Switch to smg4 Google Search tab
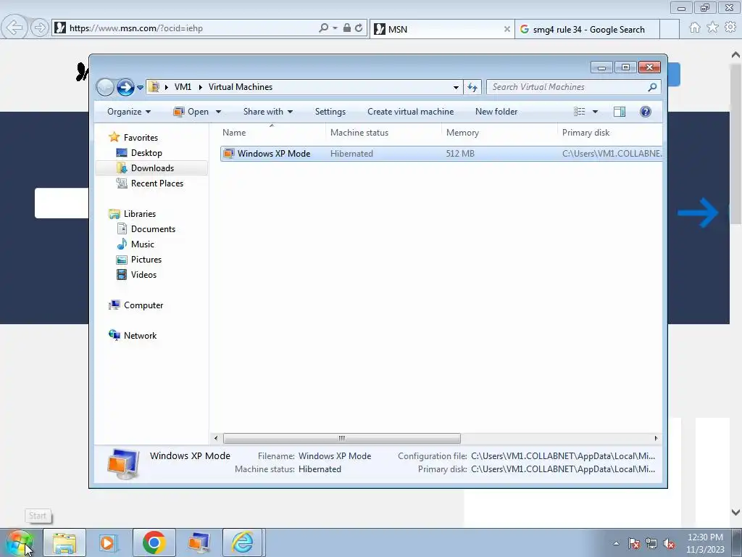Viewport: 742px width, 557px height. (587, 29)
